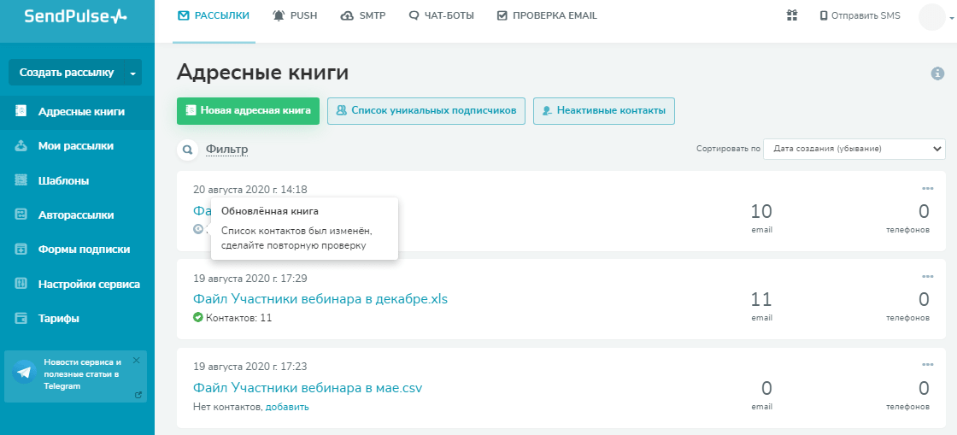Click the filter search magnifier icon
Image resolution: width=957 pixels, height=435 pixels.
pyautogui.click(x=187, y=150)
